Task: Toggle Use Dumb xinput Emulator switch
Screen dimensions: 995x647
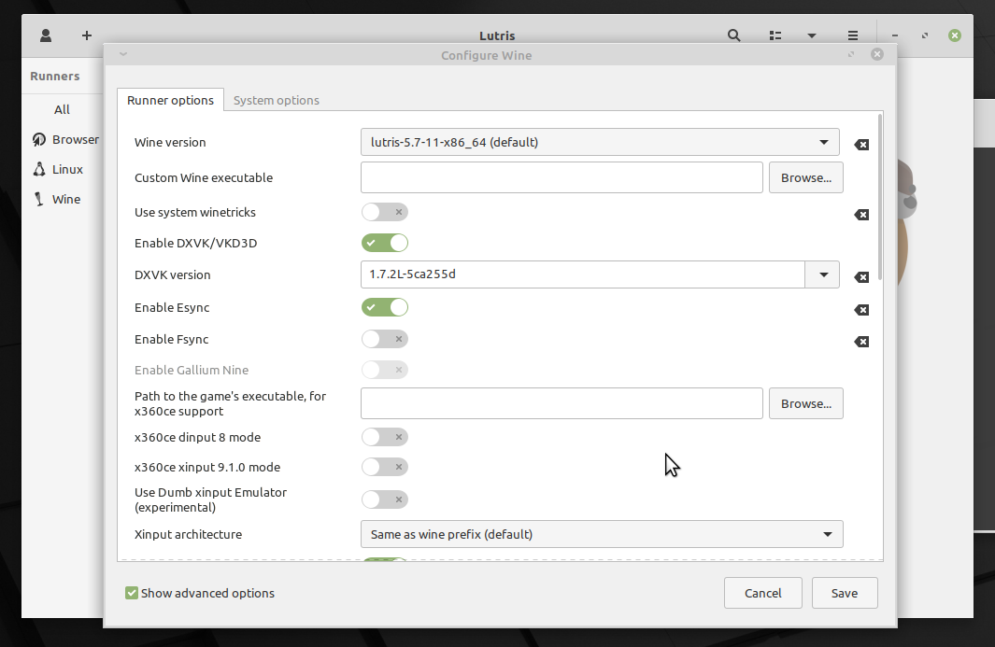Action: point(385,499)
